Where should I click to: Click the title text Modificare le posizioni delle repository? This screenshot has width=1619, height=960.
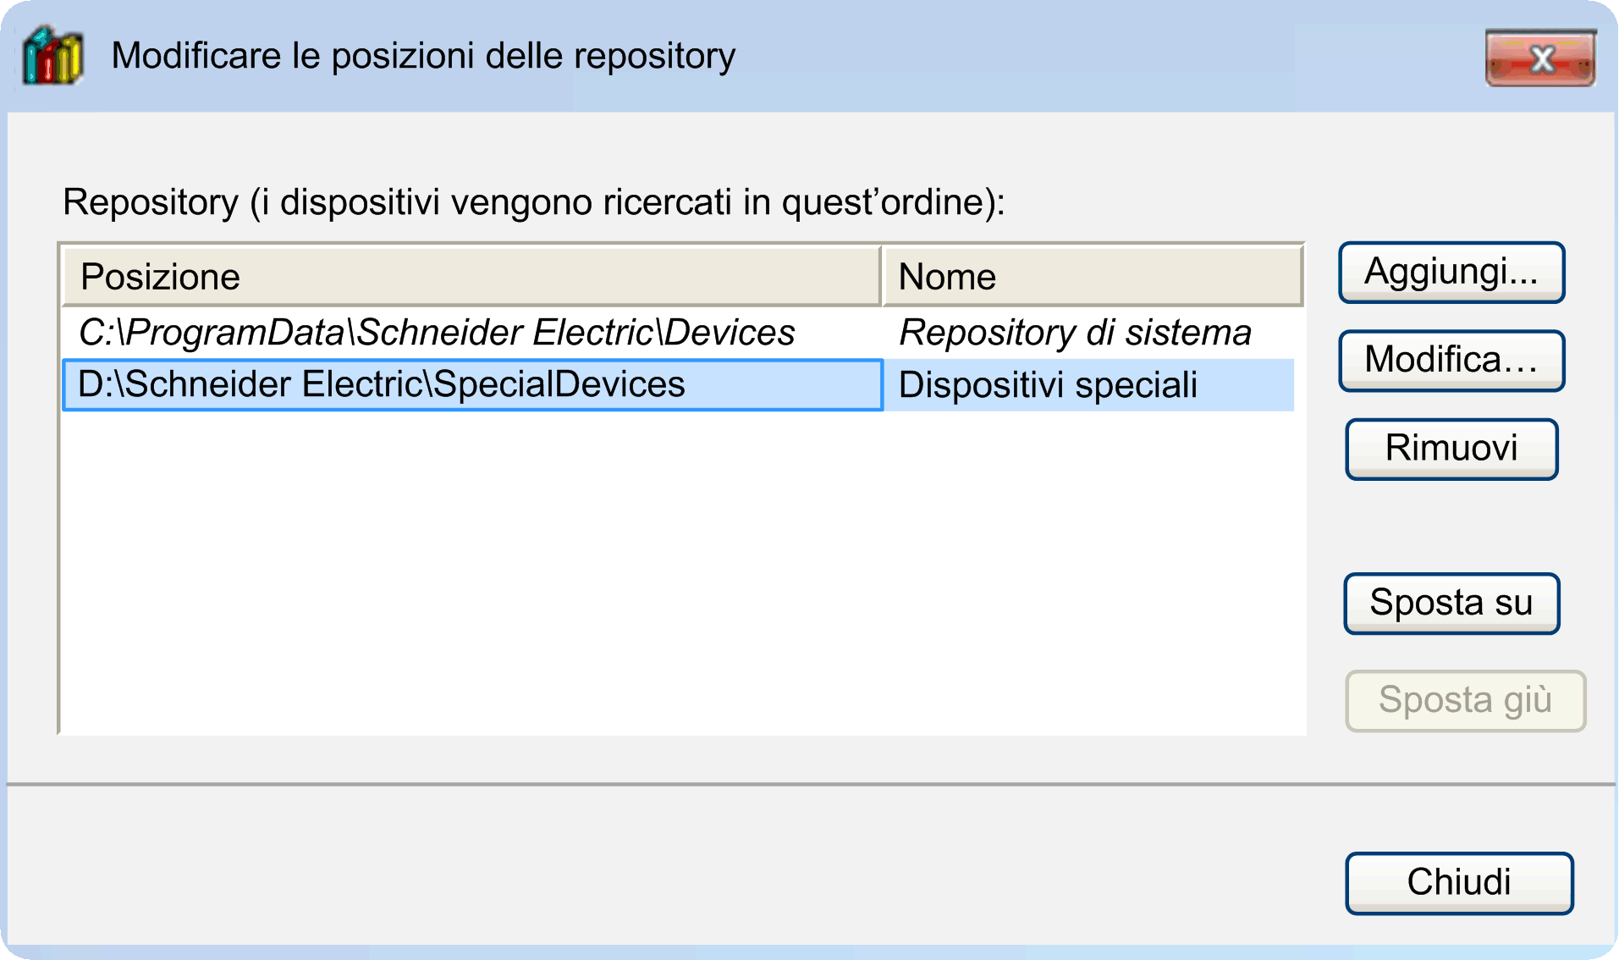pos(423,57)
